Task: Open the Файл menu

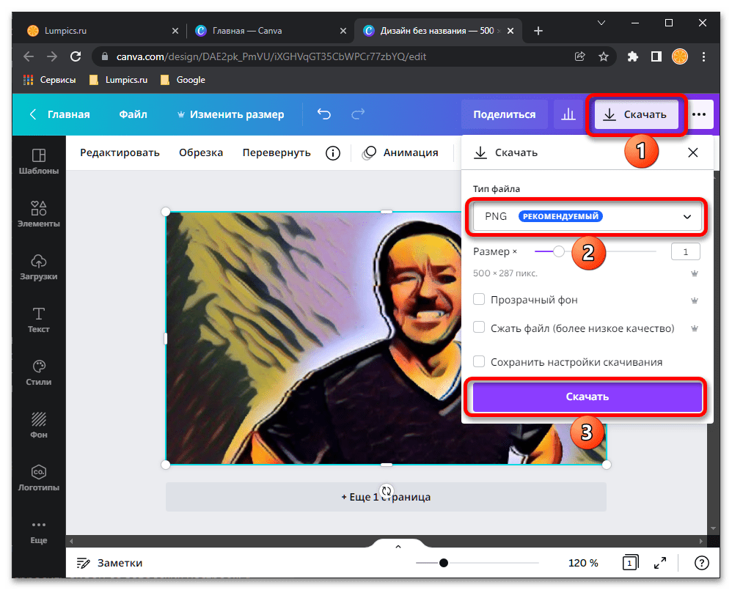Action: pos(133,114)
